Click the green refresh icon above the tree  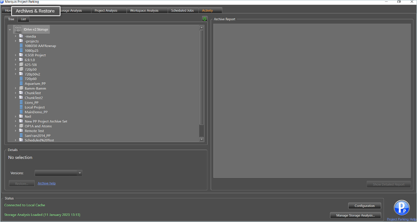tap(204, 19)
